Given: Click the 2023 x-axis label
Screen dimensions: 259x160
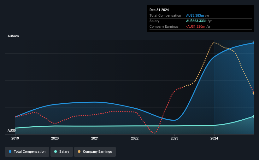Looking at the screenshot, I should (174, 138).
